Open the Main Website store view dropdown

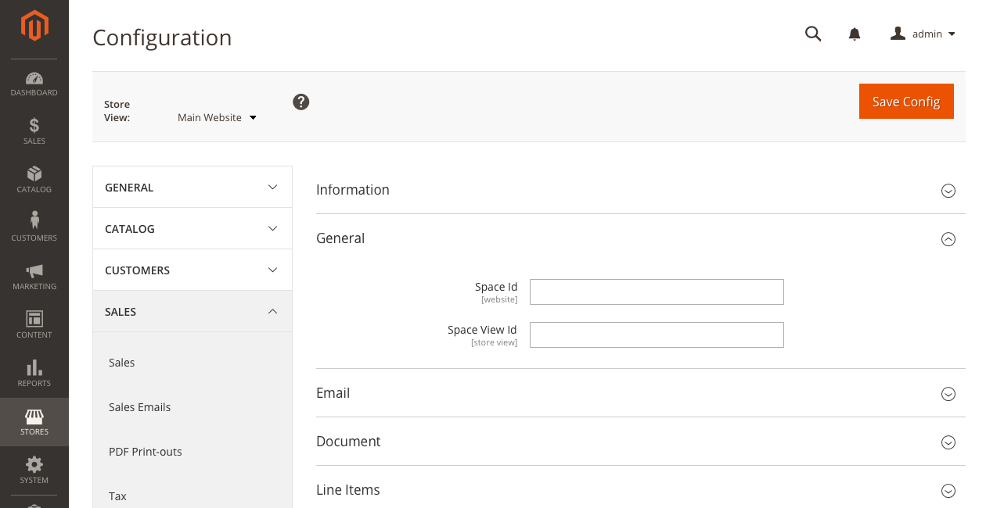217,118
